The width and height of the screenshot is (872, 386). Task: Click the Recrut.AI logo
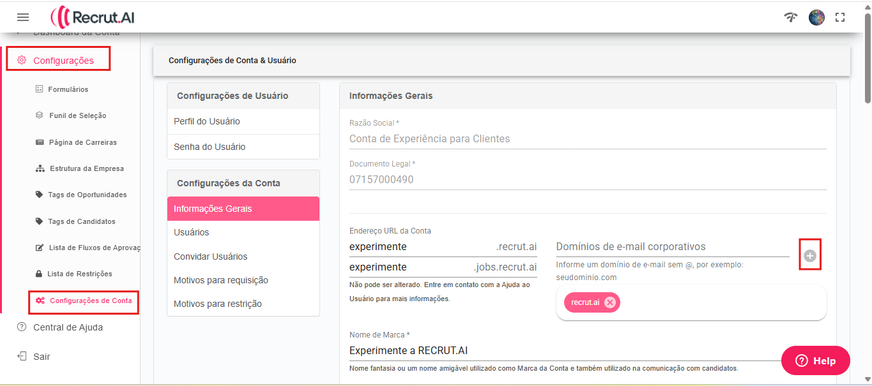point(93,17)
